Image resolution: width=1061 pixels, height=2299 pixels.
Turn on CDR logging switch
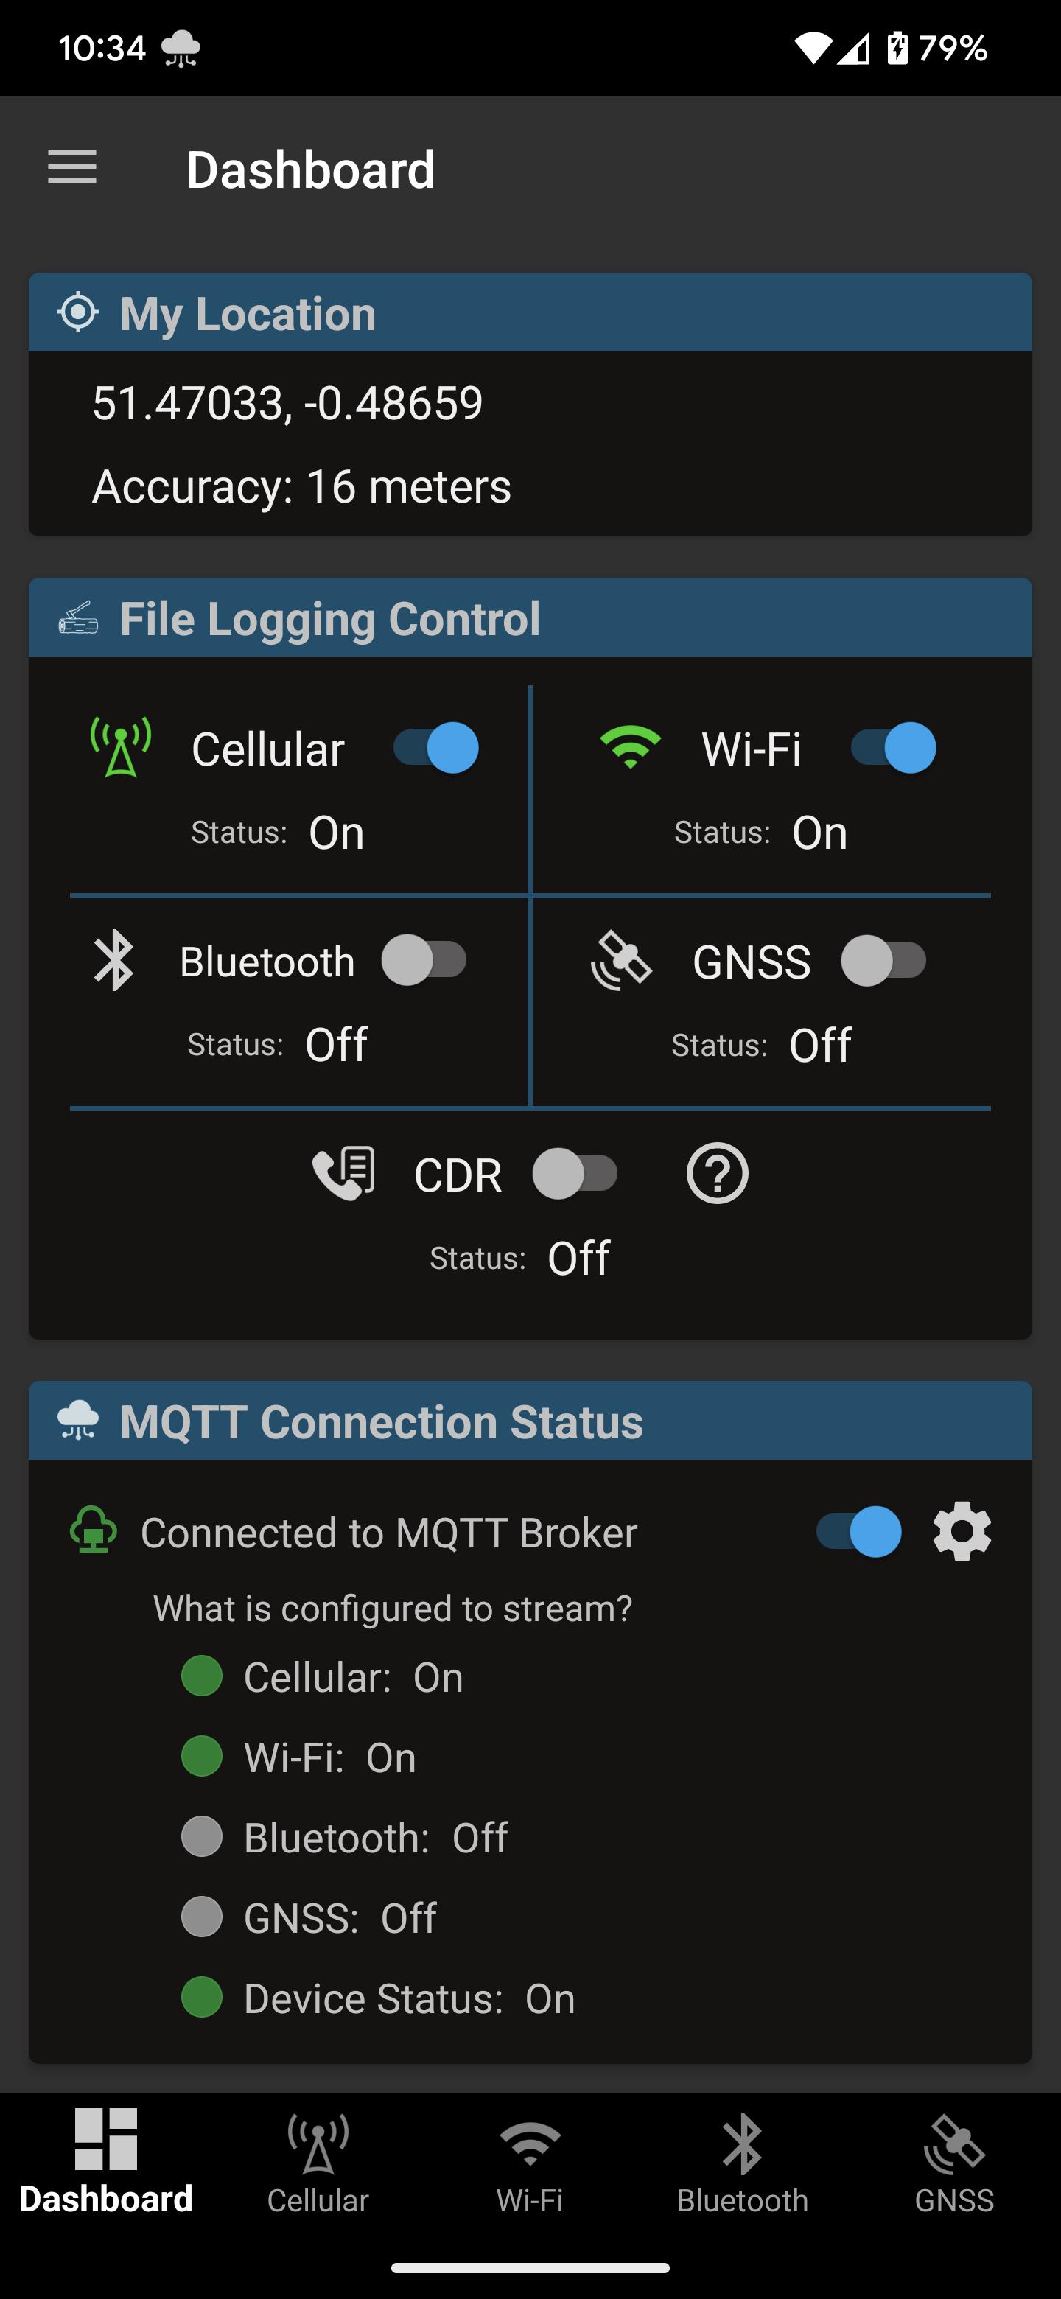[x=575, y=1174]
